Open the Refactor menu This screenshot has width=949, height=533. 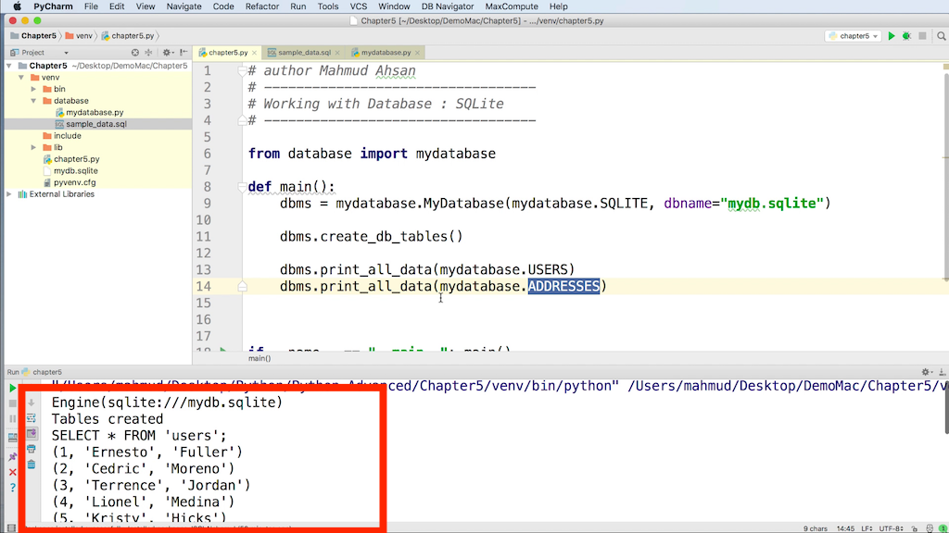[x=262, y=6]
